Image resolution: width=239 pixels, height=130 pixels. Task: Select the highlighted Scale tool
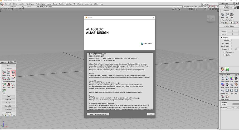13,73
